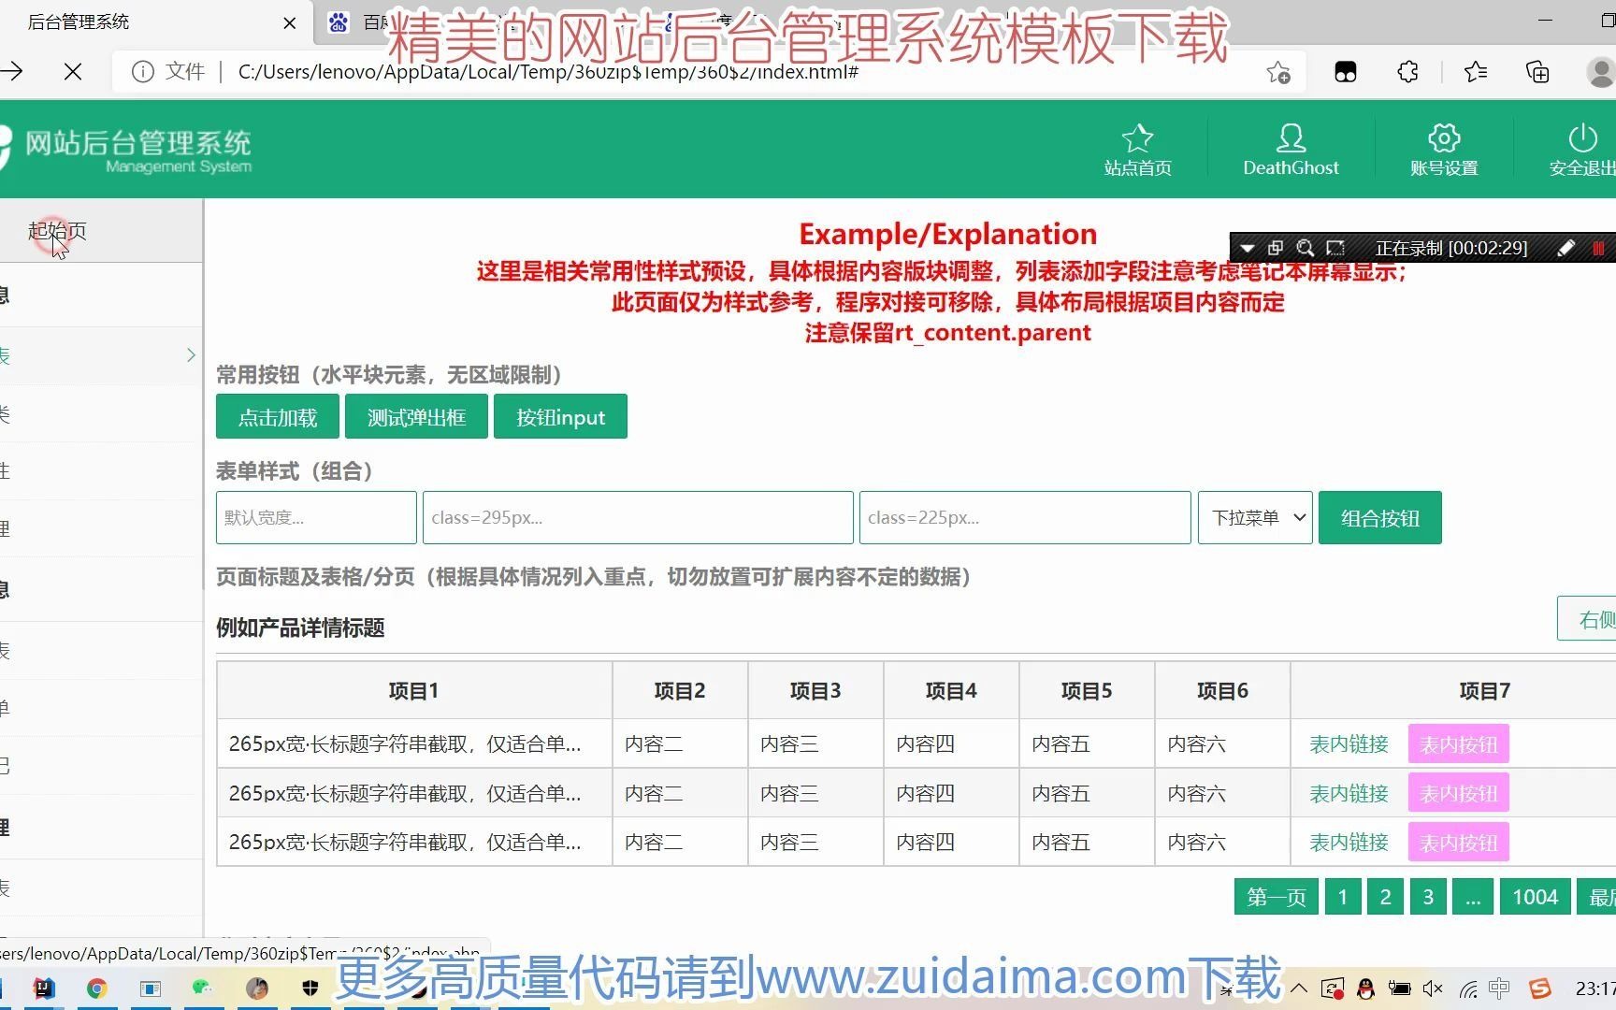This screenshot has width=1616, height=1010.
Task: Open the recorder magnifier zoom tool
Action: (1306, 248)
